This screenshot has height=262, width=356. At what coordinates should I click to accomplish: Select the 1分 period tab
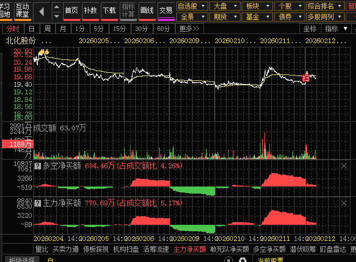point(80,29)
